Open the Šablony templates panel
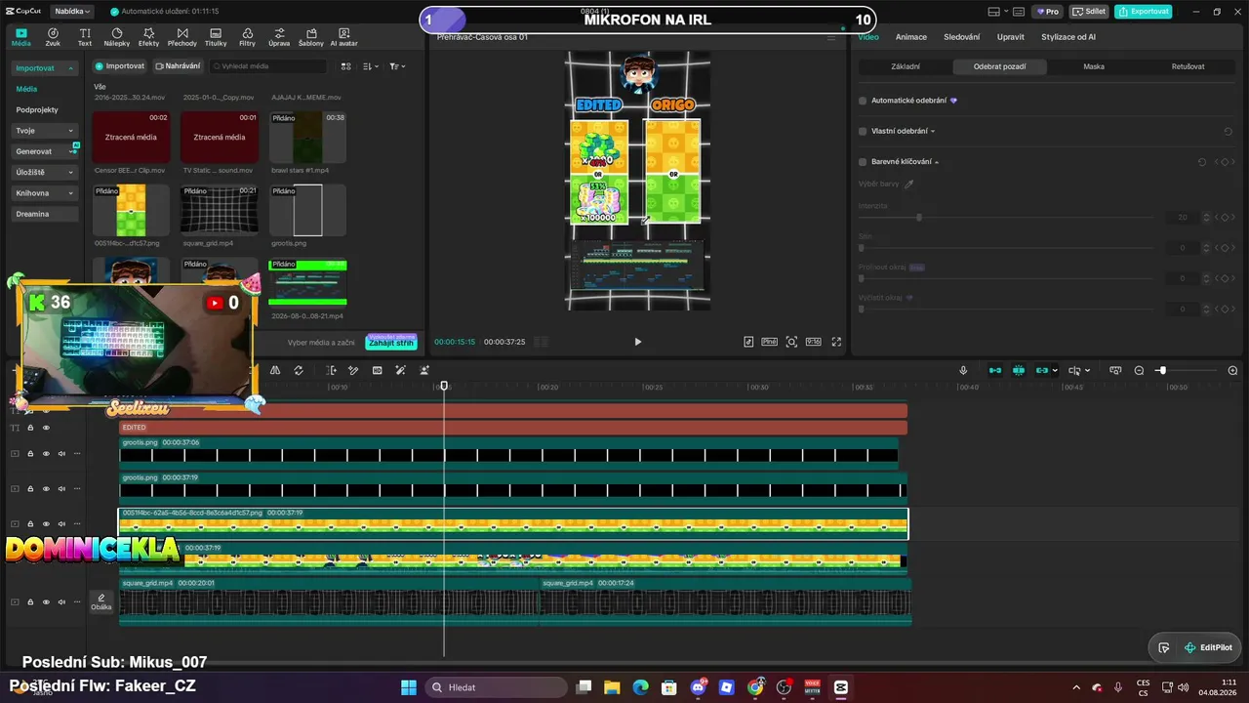This screenshot has width=1249, height=703. pos(311,37)
